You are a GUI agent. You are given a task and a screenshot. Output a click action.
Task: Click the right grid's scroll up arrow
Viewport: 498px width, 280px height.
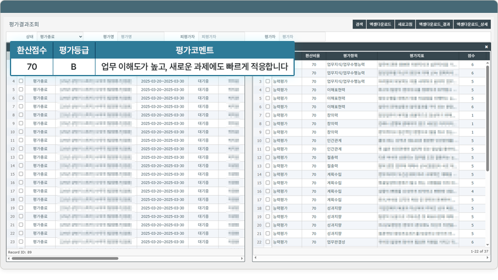tap(487, 62)
